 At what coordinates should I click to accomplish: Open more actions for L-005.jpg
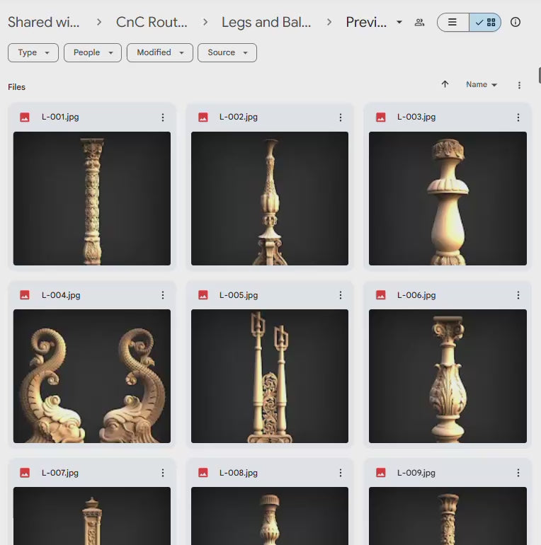tap(341, 295)
